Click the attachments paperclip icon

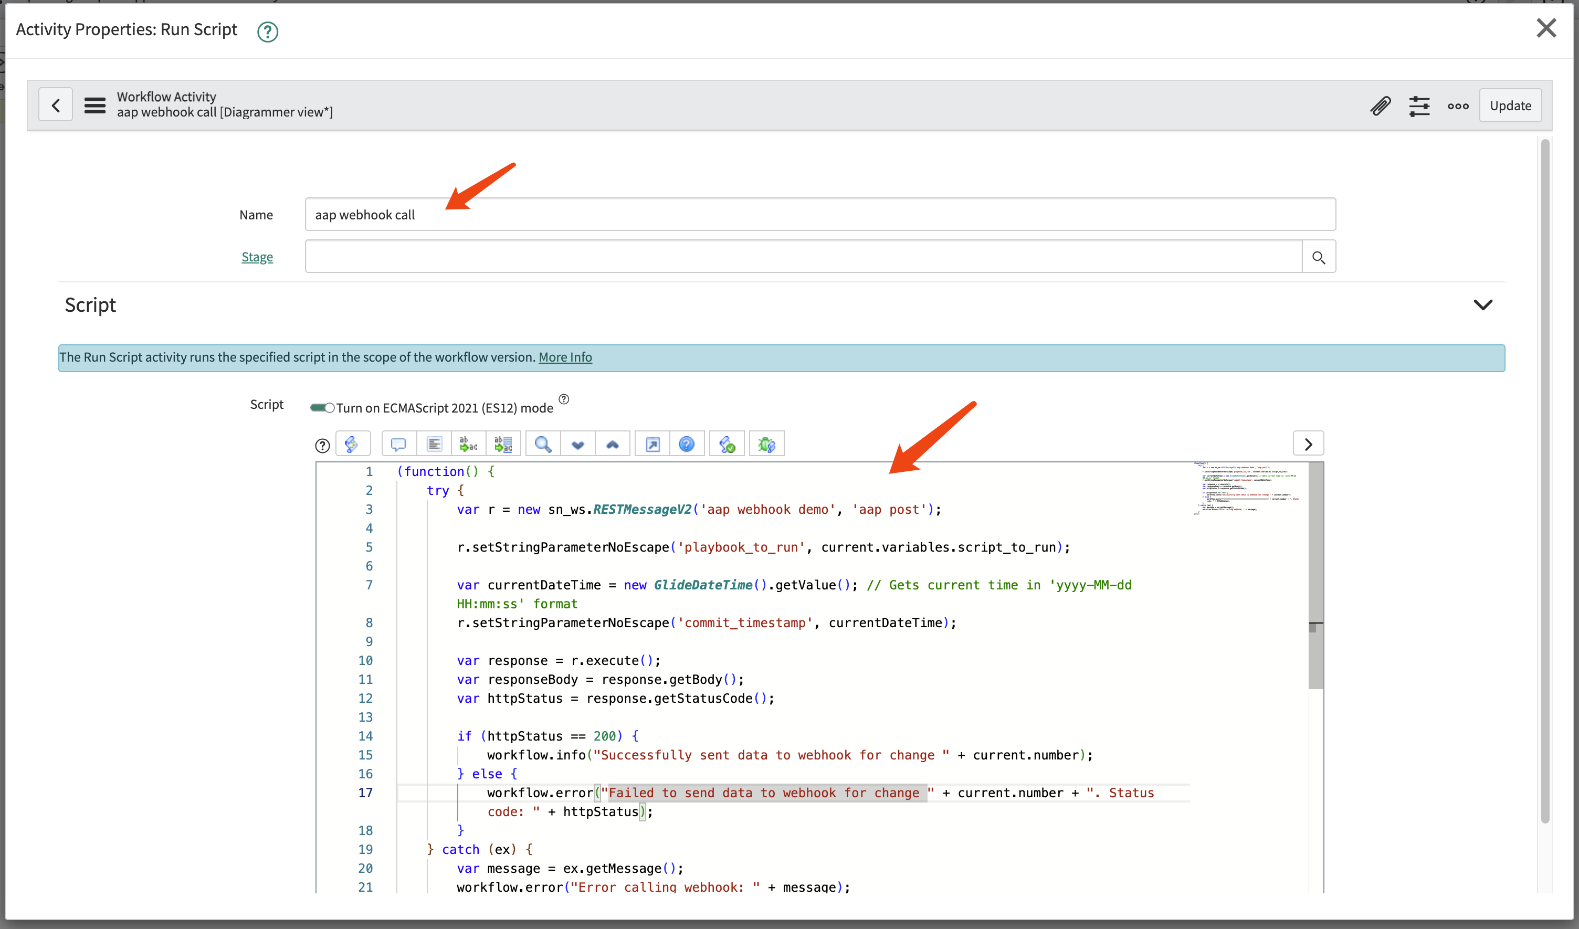[1381, 106]
